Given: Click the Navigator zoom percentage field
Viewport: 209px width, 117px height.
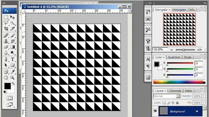Looking at the screenshot, I should (160, 49).
